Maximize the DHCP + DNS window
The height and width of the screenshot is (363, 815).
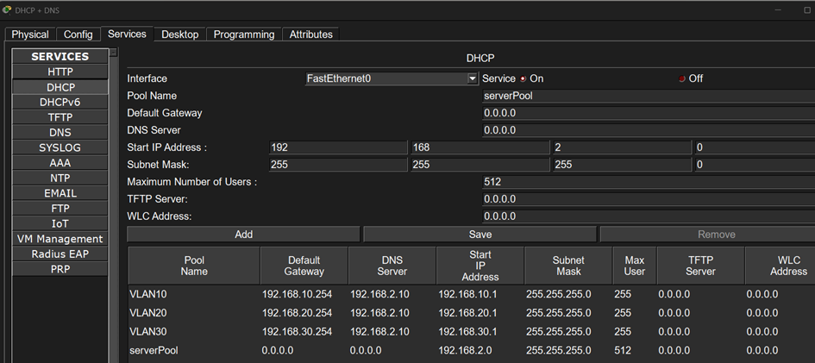(808, 9)
